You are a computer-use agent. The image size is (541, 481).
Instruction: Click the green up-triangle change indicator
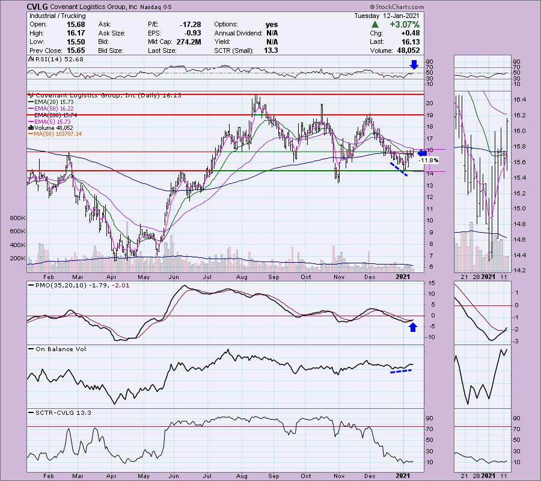point(375,25)
